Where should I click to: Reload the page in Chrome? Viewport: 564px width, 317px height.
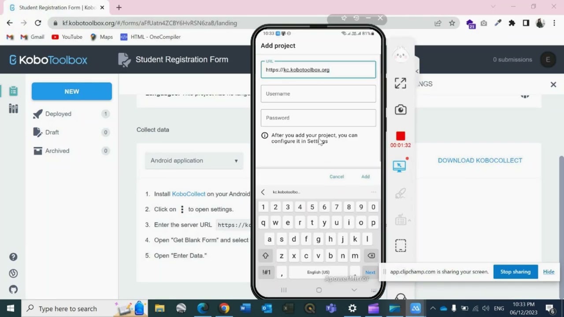coord(38,23)
